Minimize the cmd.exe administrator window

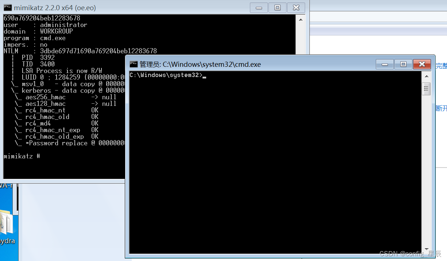pos(385,64)
